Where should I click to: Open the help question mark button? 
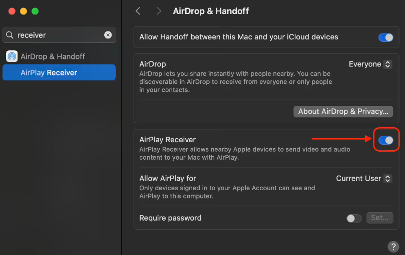click(393, 247)
